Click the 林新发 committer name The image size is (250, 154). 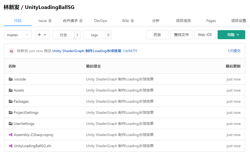point(23,51)
